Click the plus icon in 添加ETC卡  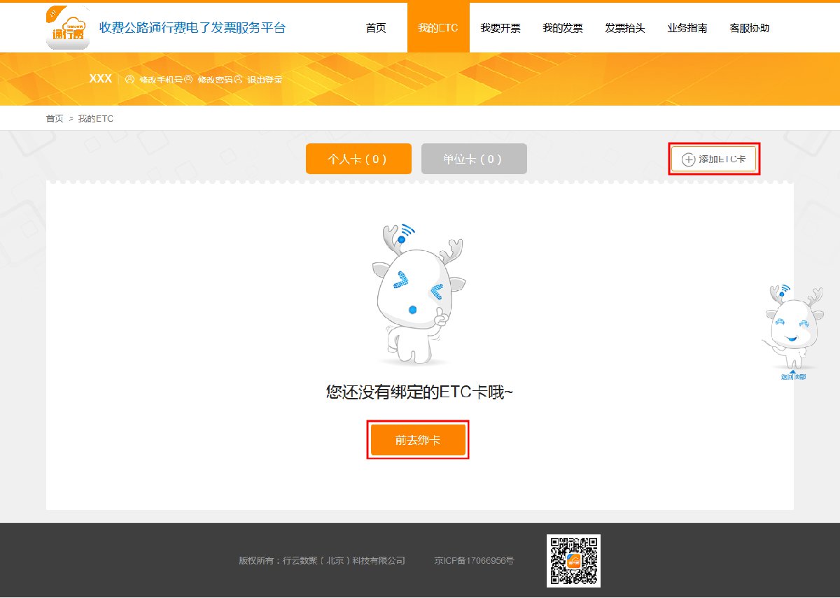(689, 159)
